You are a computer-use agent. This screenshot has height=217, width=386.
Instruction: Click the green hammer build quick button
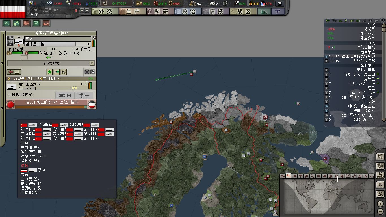click(x=16, y=23)
